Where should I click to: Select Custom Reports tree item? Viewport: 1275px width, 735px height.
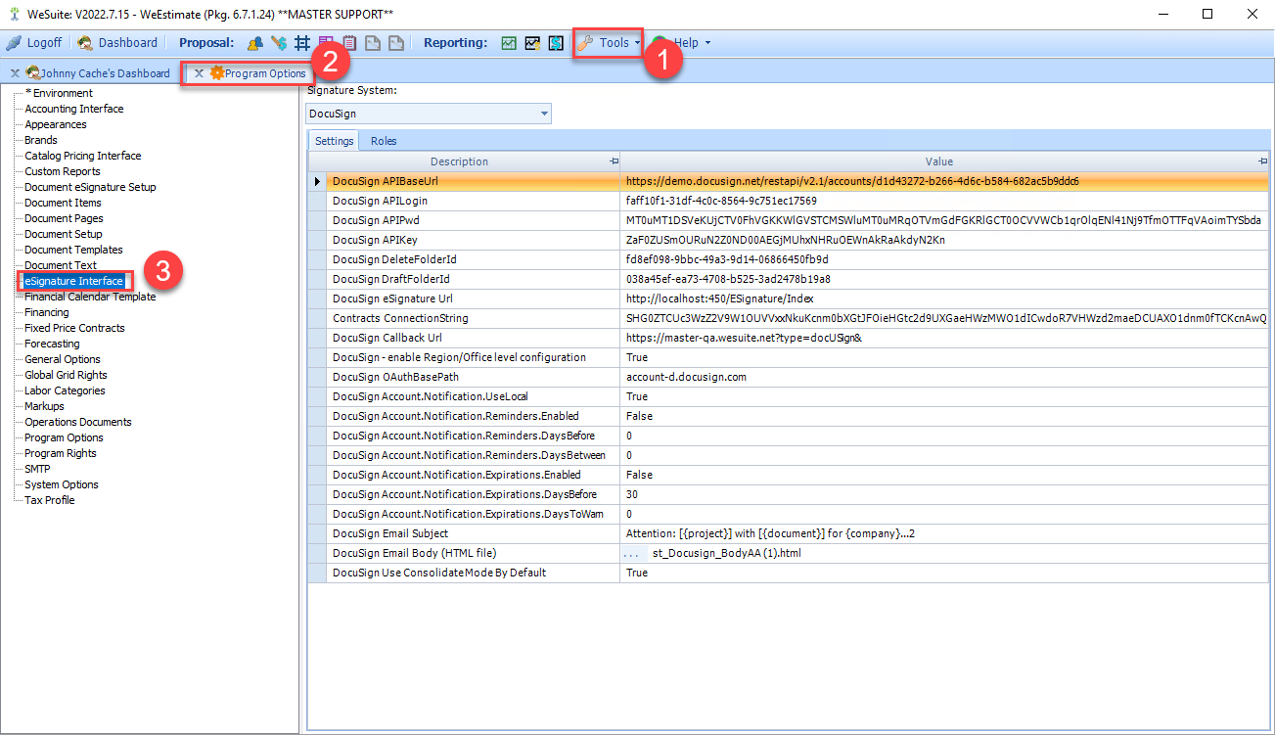63,171
